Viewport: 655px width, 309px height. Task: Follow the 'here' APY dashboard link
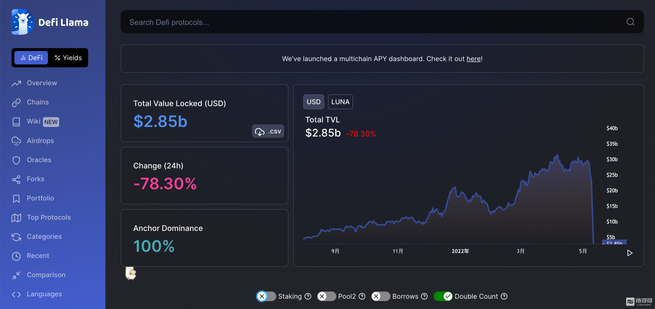click(474, 59)
